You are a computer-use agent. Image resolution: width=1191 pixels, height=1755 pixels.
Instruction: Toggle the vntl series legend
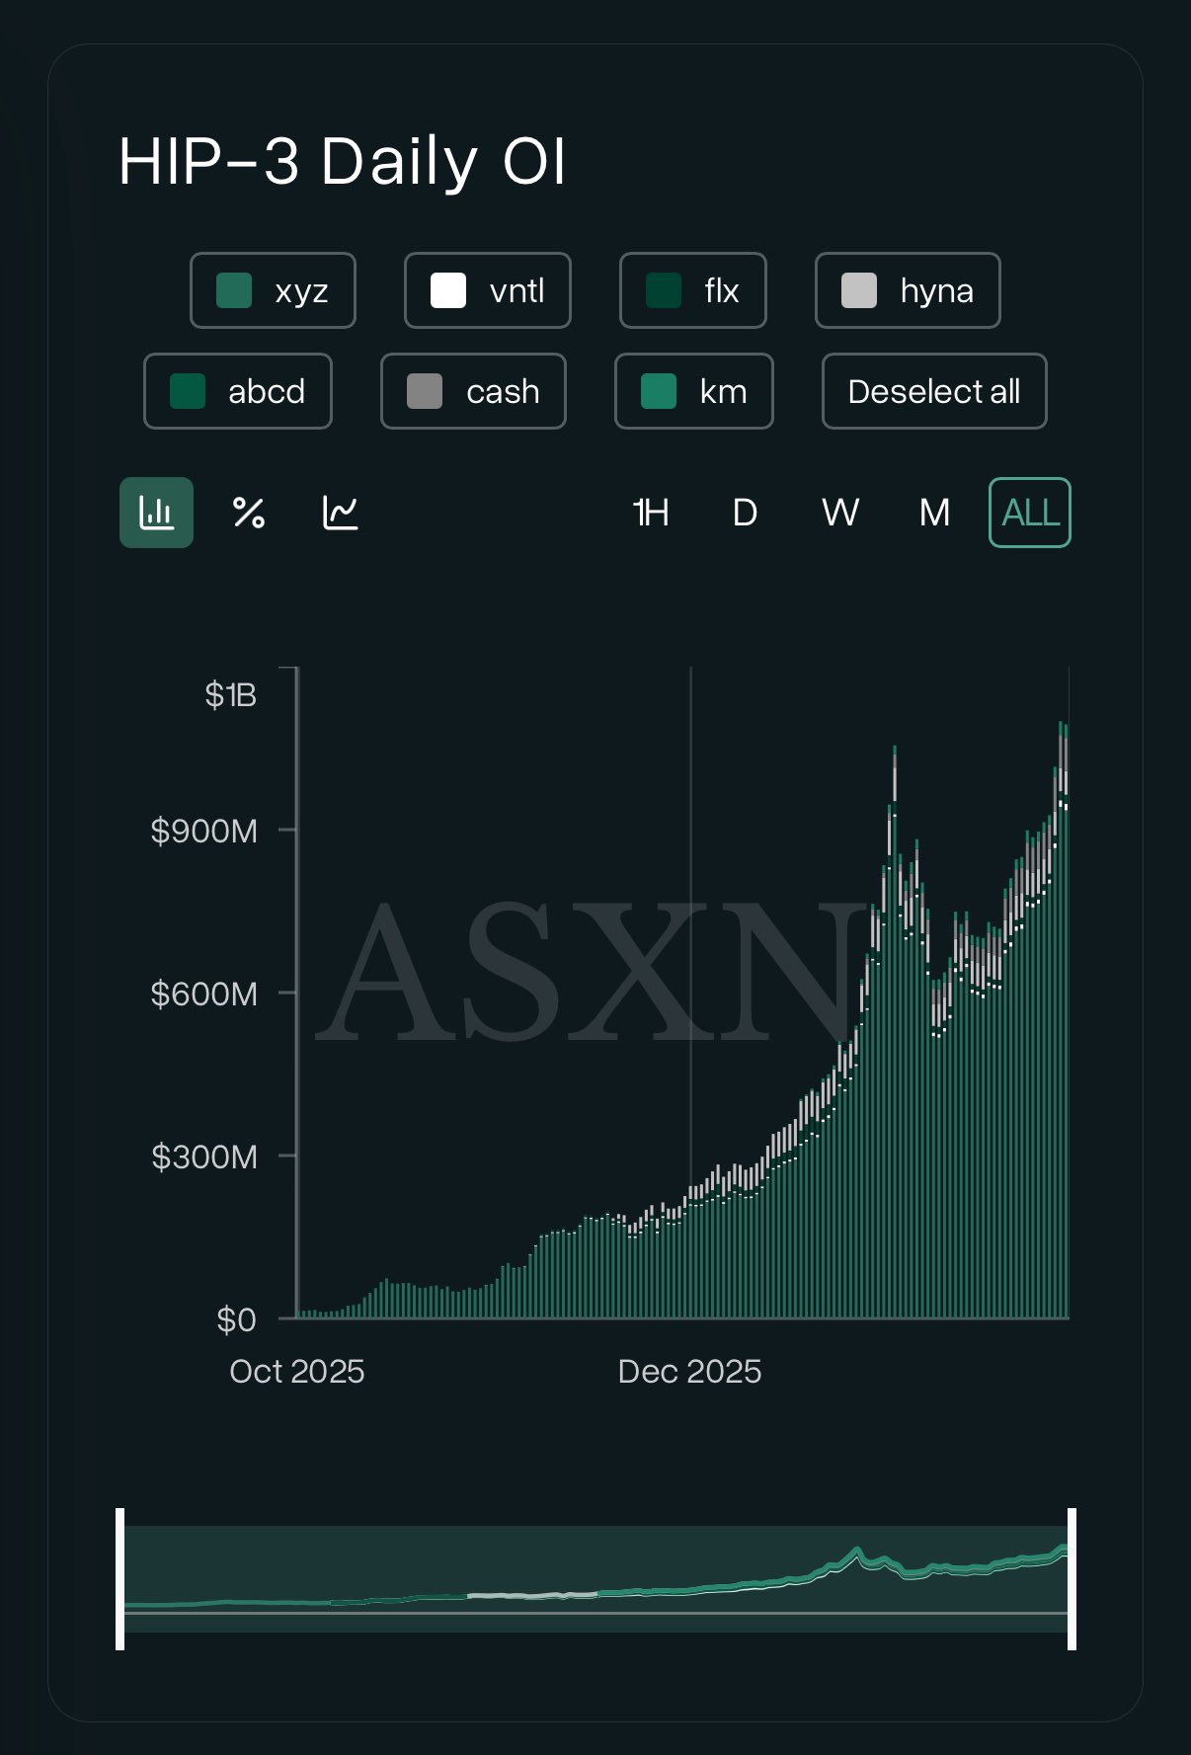click(488, 290)
